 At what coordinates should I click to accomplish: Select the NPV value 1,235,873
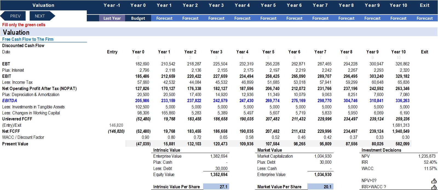coord(427,156)
